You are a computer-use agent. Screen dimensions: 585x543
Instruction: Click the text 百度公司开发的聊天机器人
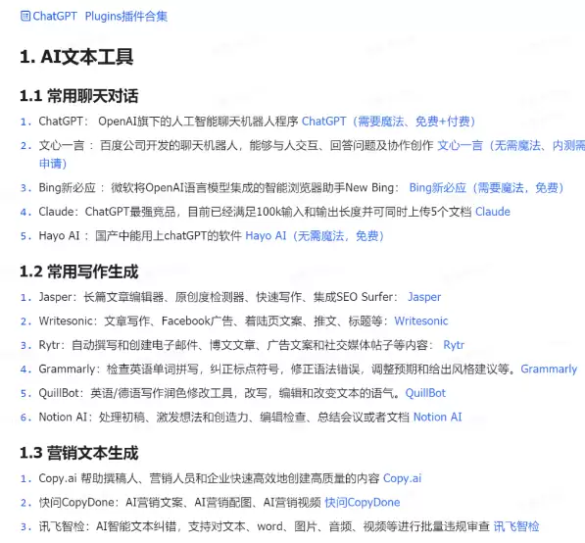[169, 145]
